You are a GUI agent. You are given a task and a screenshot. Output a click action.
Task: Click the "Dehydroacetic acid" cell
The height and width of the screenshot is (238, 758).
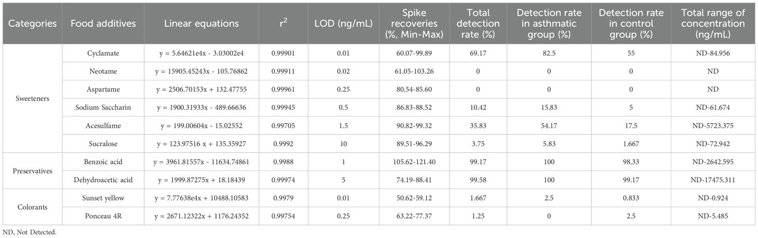(103, 180)
